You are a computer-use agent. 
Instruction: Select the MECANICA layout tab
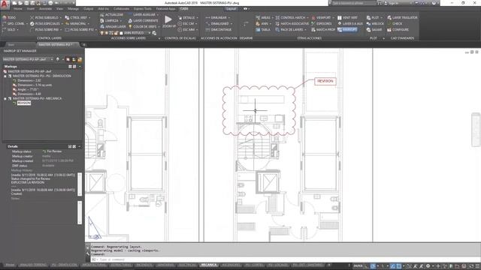pyautogui.click(x=209, y=265)
